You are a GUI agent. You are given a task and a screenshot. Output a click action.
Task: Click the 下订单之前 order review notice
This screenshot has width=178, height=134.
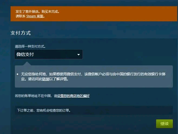[x=94, y=110]
